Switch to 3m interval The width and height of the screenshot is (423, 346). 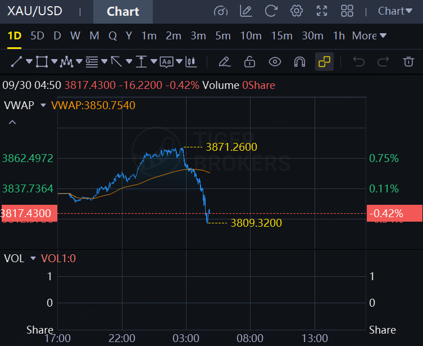pos(198,35)
